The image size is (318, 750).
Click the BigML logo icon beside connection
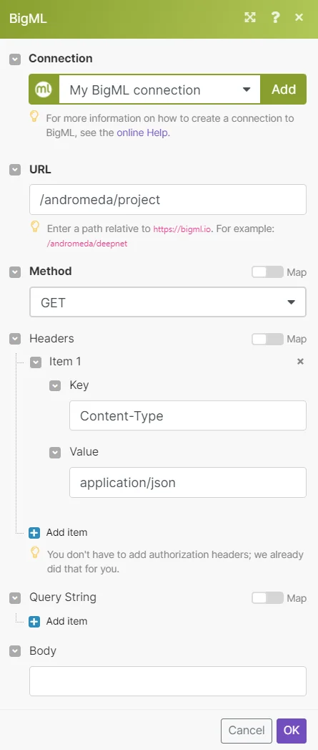tap(44, 90)
